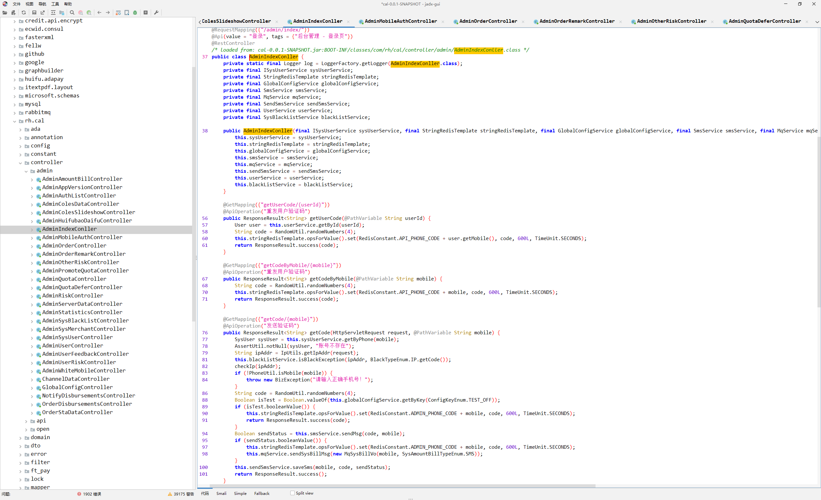Viewport: 821px width, 500px height.
Task: Expand the AdminOrderController class node
Action: [32, 246]
